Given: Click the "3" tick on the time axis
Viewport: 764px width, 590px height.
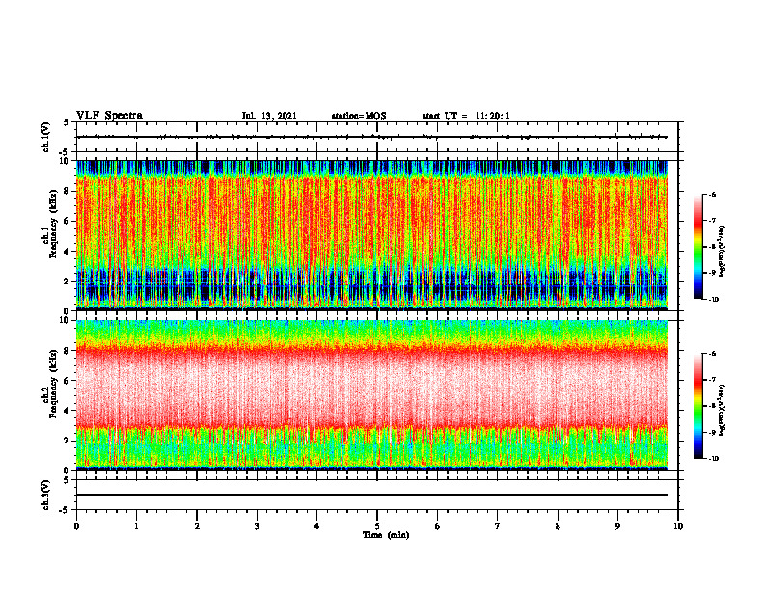Looking at the screenshot, I should (257, 526).
